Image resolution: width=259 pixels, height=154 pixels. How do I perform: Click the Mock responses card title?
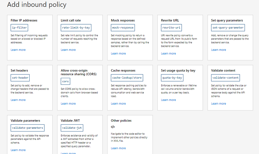(x=123, y=20)
